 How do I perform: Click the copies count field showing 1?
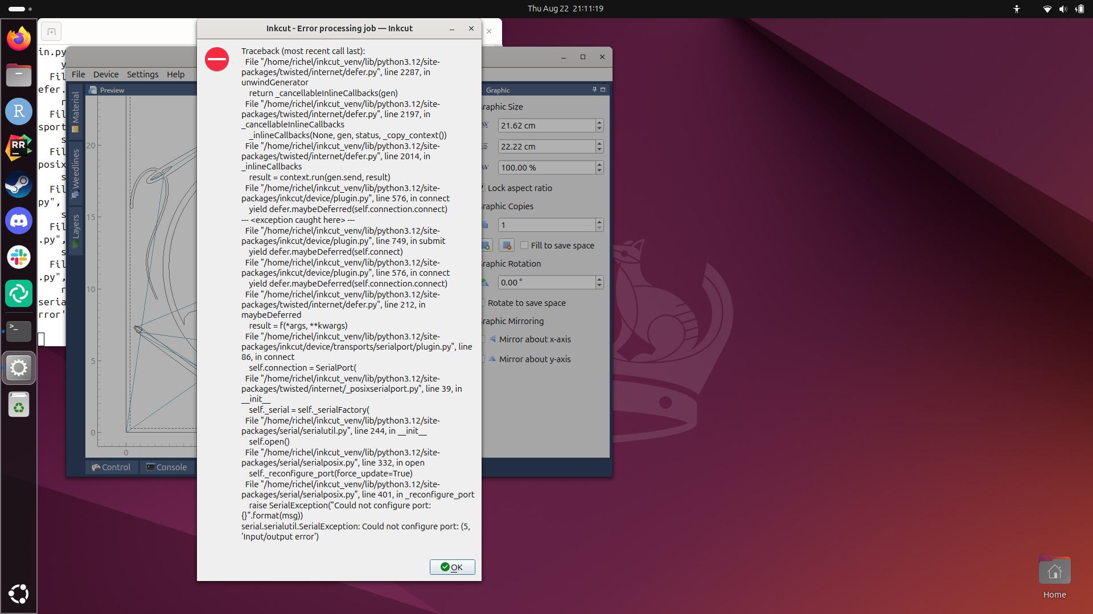(546, 225)
